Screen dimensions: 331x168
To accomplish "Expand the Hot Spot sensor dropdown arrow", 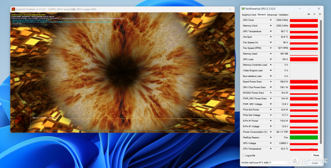I will (271, 37).
